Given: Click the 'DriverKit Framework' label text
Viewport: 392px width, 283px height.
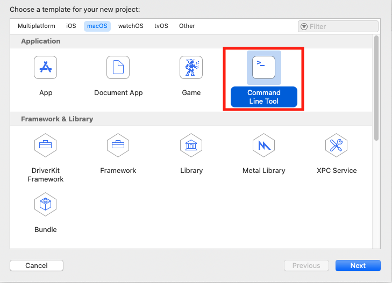Looking at the screenshot, I should pyautogui.click(x=46, y=175).
